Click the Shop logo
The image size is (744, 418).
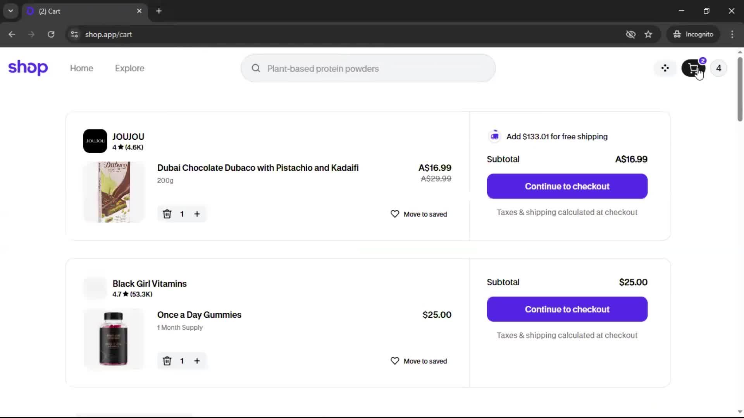(28, 68)
